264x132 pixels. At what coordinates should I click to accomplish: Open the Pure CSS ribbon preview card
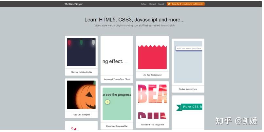click(x=188, y=112)
